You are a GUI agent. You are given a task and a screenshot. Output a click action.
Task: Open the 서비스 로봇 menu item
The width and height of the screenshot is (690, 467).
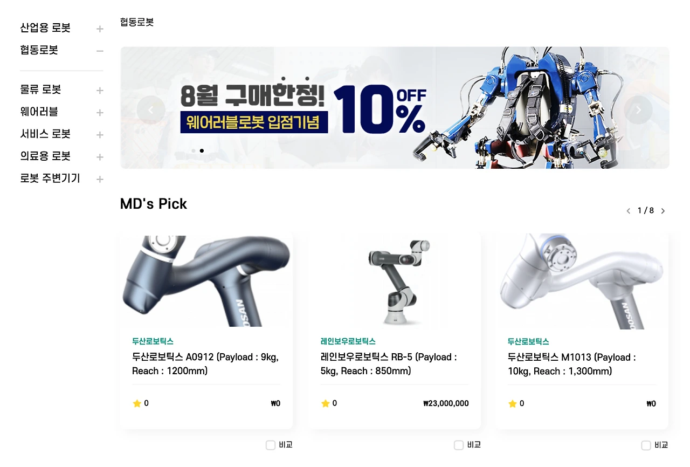(x=45, y=134)
